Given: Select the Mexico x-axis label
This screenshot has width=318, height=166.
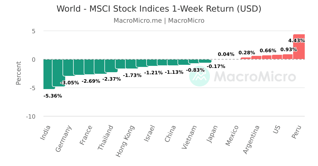Looking at the screenshot, I should [x=232, y=135].
